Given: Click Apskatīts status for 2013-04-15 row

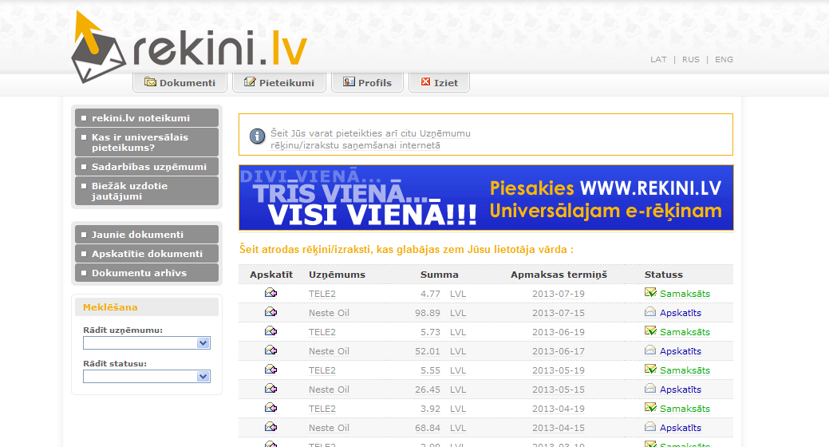Looking at the screenshot, I should pos(681,427).
